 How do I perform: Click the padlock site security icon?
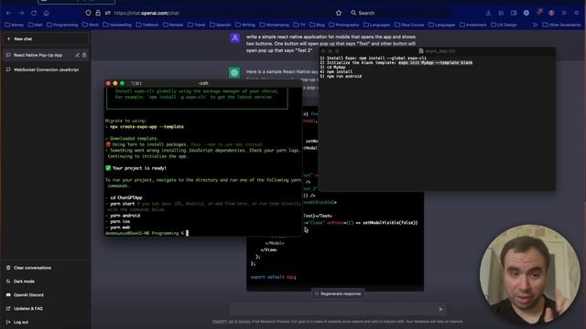[98, 13]
